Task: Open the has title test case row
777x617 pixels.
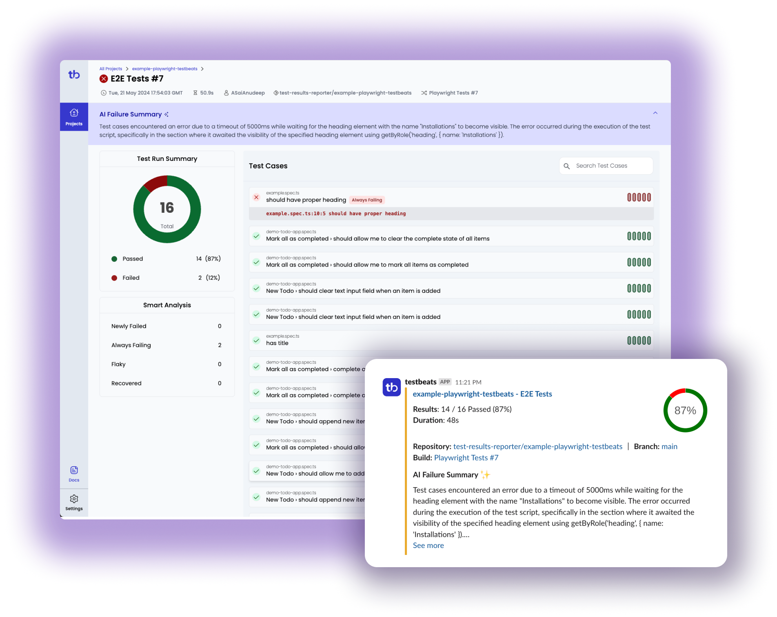Action: (x=451, y=341)
